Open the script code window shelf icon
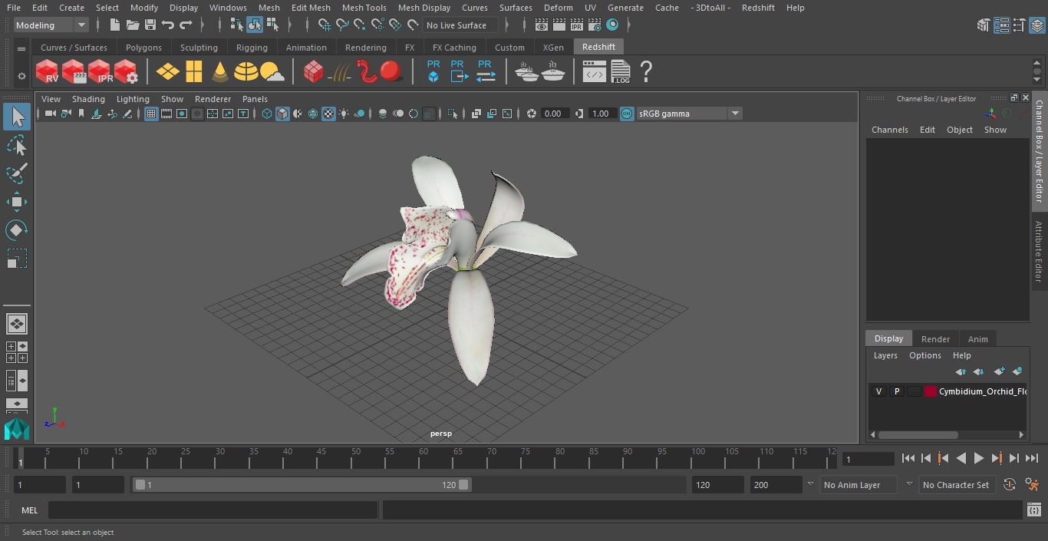 point(594,72)
